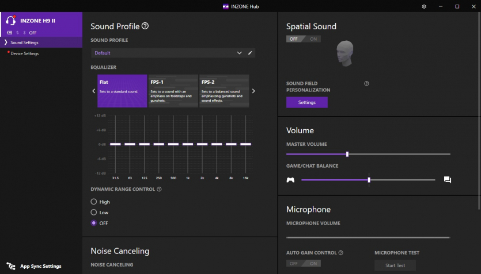Click the pencil edit icon for sound profile
The height and width of the screenshot is (274, 481).
[250, 53]
